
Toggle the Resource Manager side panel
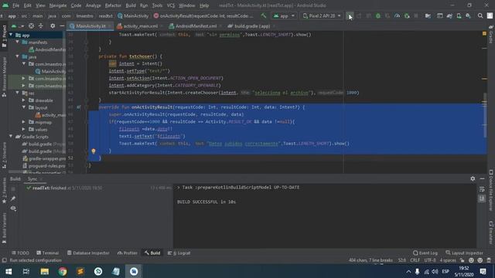[x=4, y=76]
